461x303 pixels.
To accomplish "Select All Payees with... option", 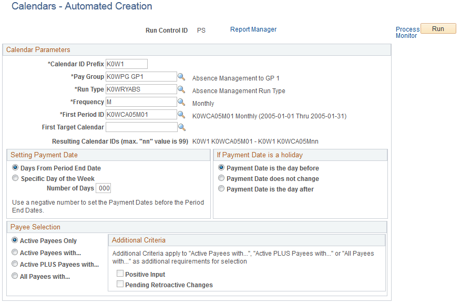I will 15,276.
